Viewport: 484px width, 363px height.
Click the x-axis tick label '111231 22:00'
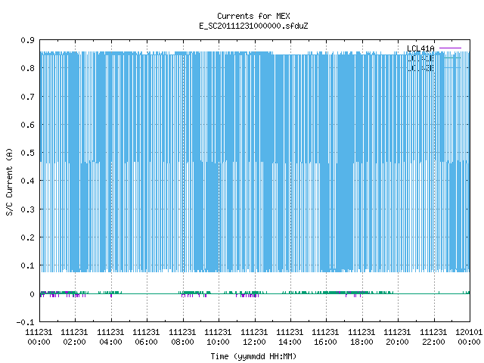tap(433, 337)
